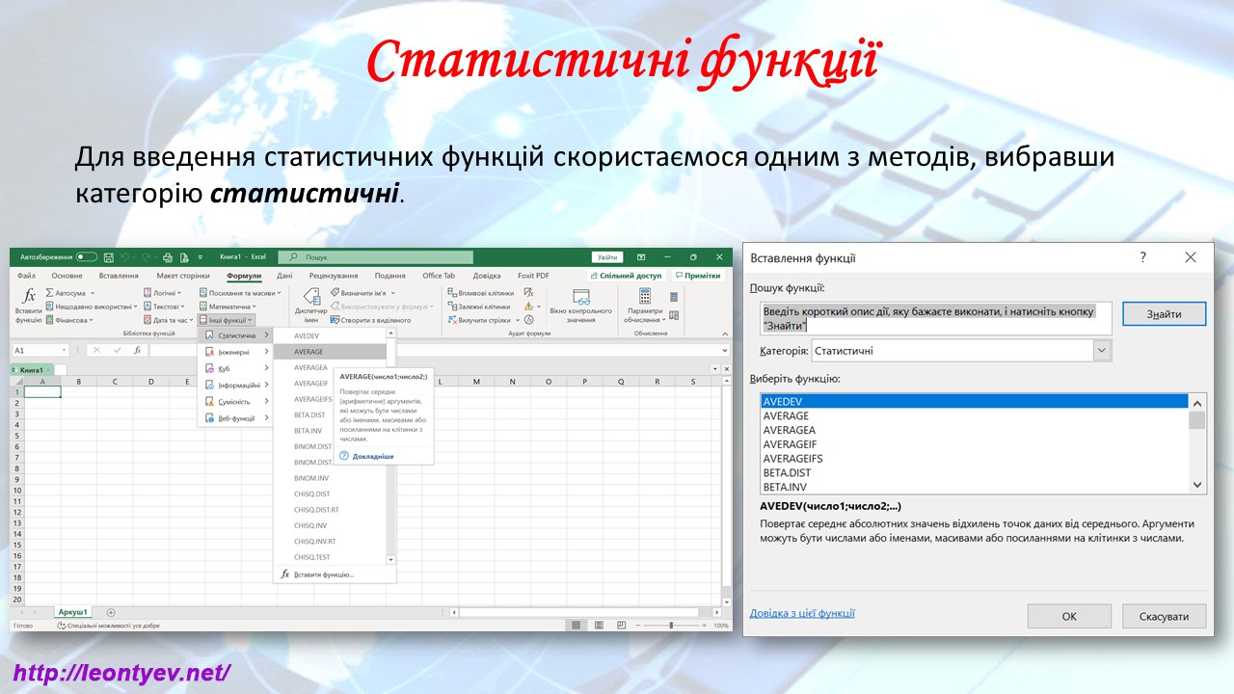Switch to the Insert (Вставлення) tab
The width and height of the screenshot is (1234, 694).
click(x=119, y=276)
